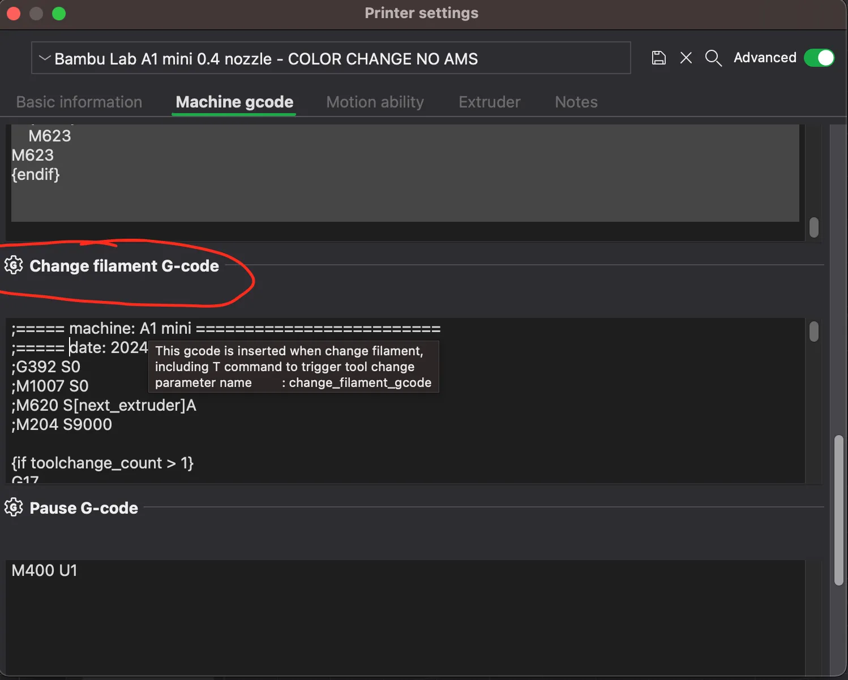848x680 pixels.
Task: Click the 'Pause G-code' section title
Action: (x=84, y=508)
